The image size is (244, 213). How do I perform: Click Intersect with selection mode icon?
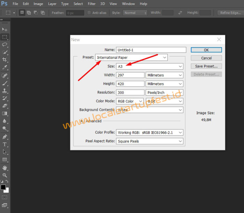coord(43,13)
